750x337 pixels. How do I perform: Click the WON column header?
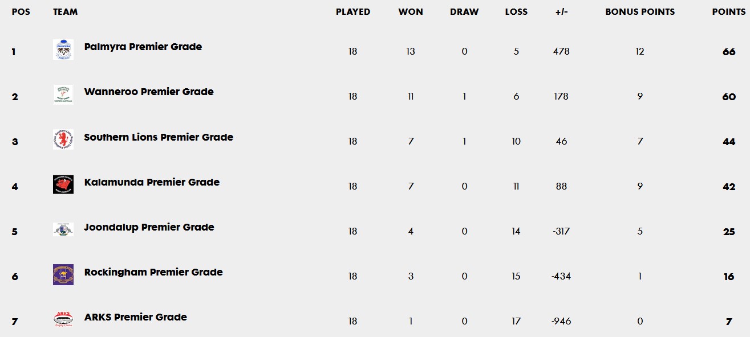411,12
